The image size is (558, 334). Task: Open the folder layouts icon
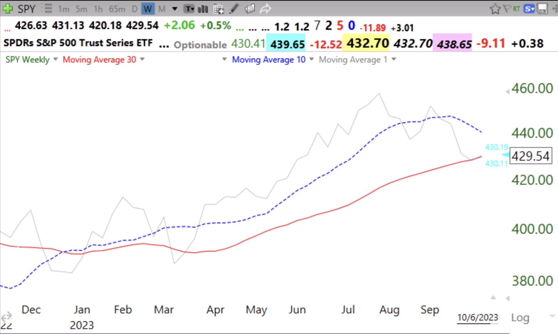pyautogui.click(x=250, y=9)
